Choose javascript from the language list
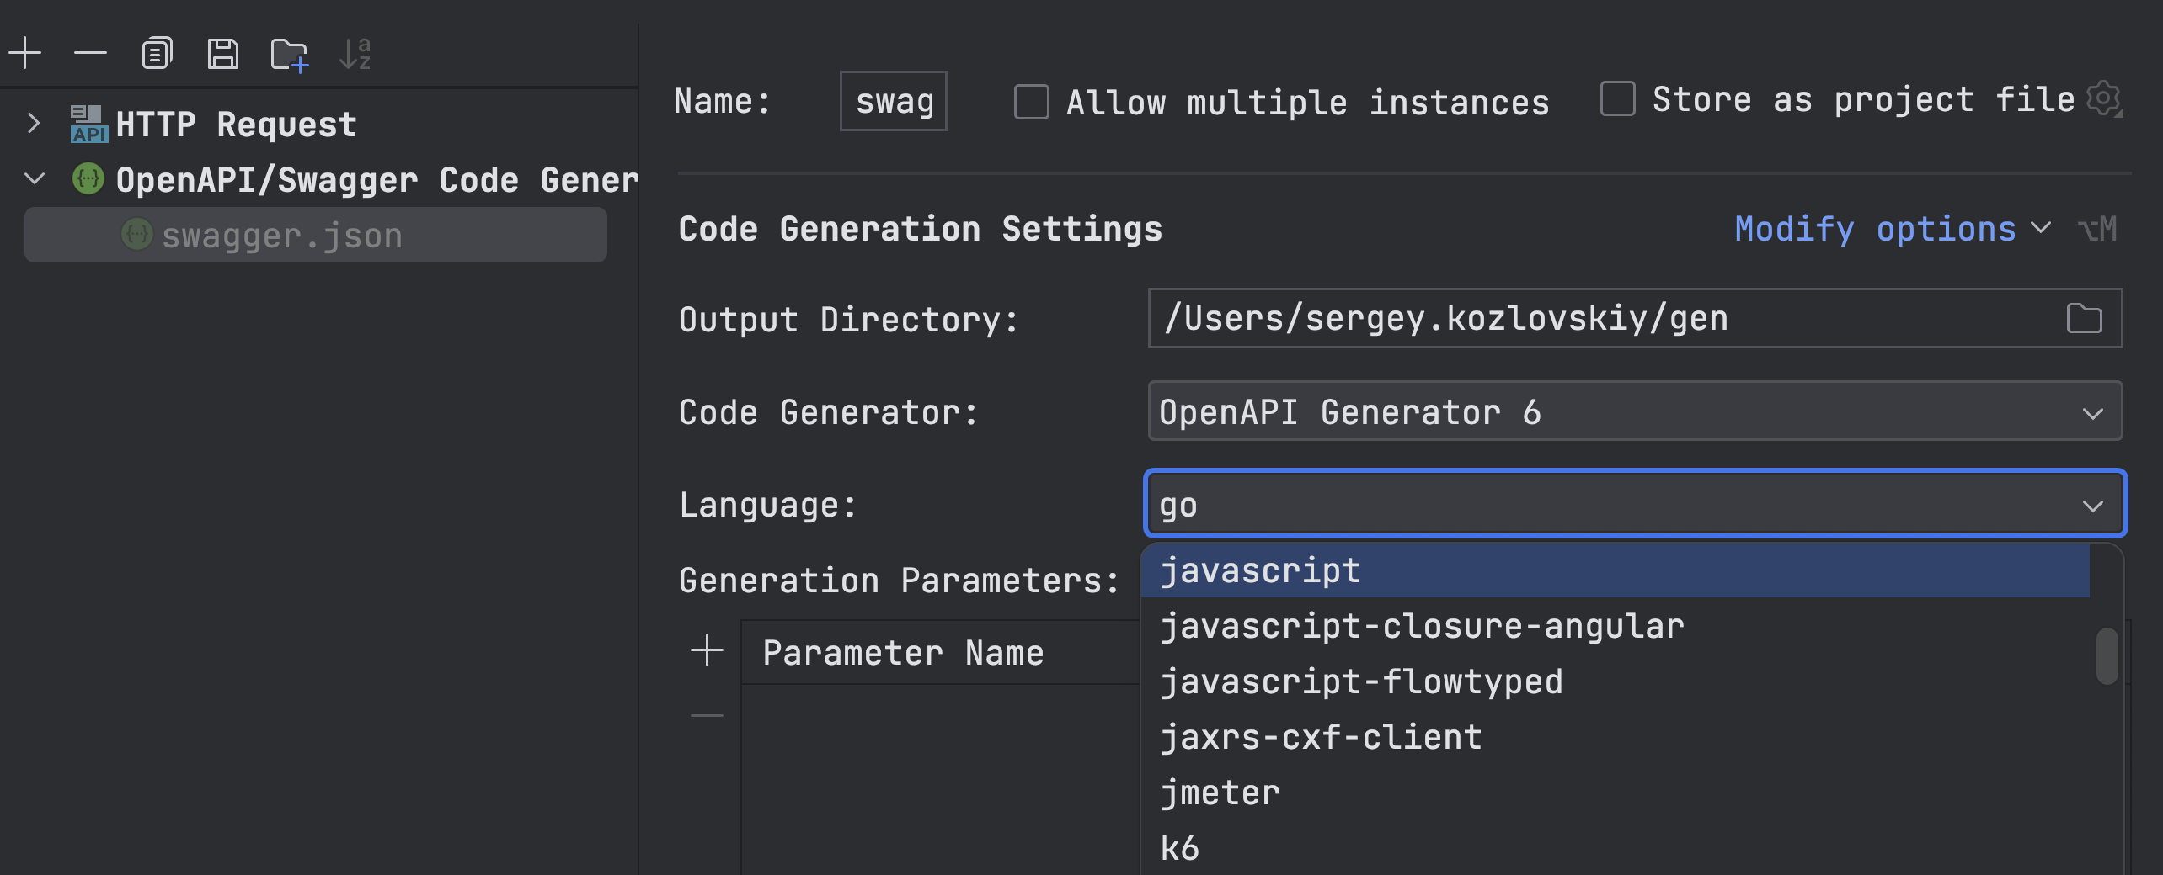Image resolution: width=2163 pixels, height=875 pixels. (1260, 570)
